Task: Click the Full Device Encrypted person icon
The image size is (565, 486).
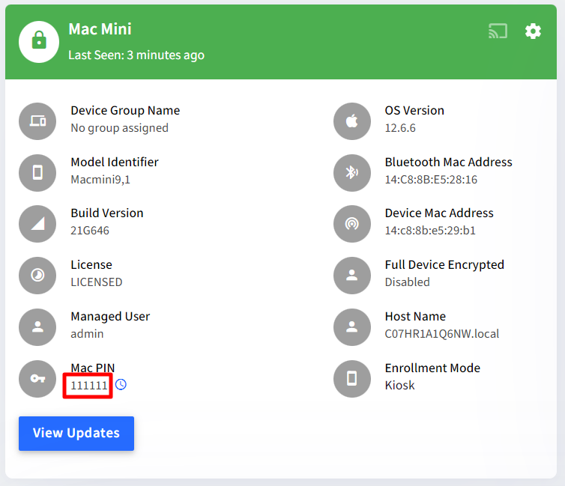Action: pyautogui.click(x=352, y=276)
